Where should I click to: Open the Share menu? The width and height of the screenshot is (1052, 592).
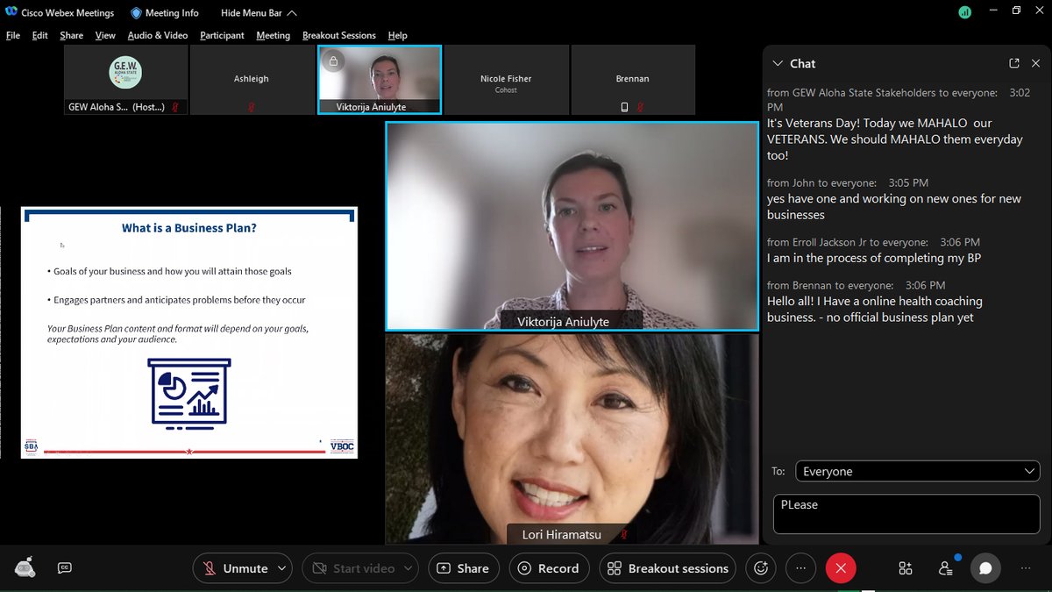click(72, 36)
